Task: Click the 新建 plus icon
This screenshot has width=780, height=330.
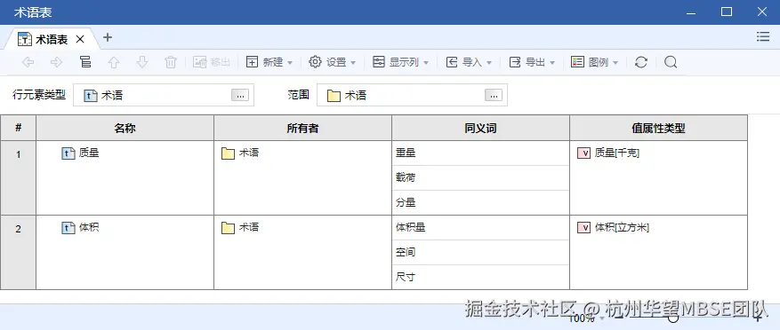Action: [x=253, y=62]
